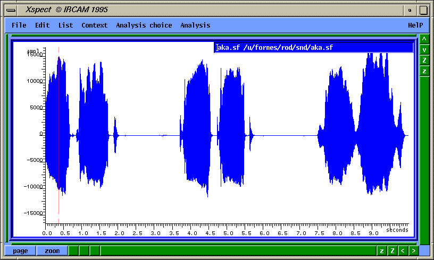This screenshot has width=434, height=260.
Task: Click the -10000 amplitude axis label
Action: [x=33, y=186]
